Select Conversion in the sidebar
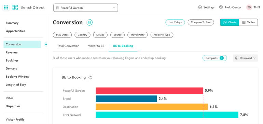 (x=22, y=44)
